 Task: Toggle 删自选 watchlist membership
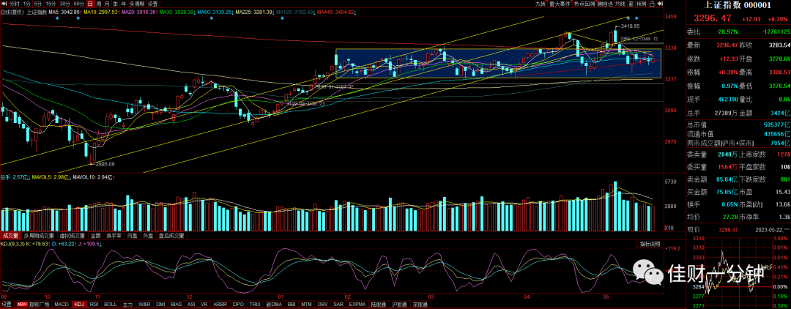point(606,4)
